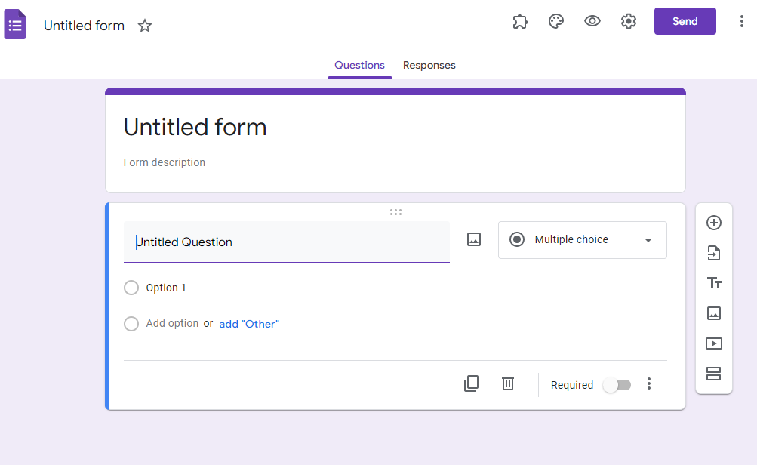Open form settings gear
757x465 pixels.
coord(629,21)
